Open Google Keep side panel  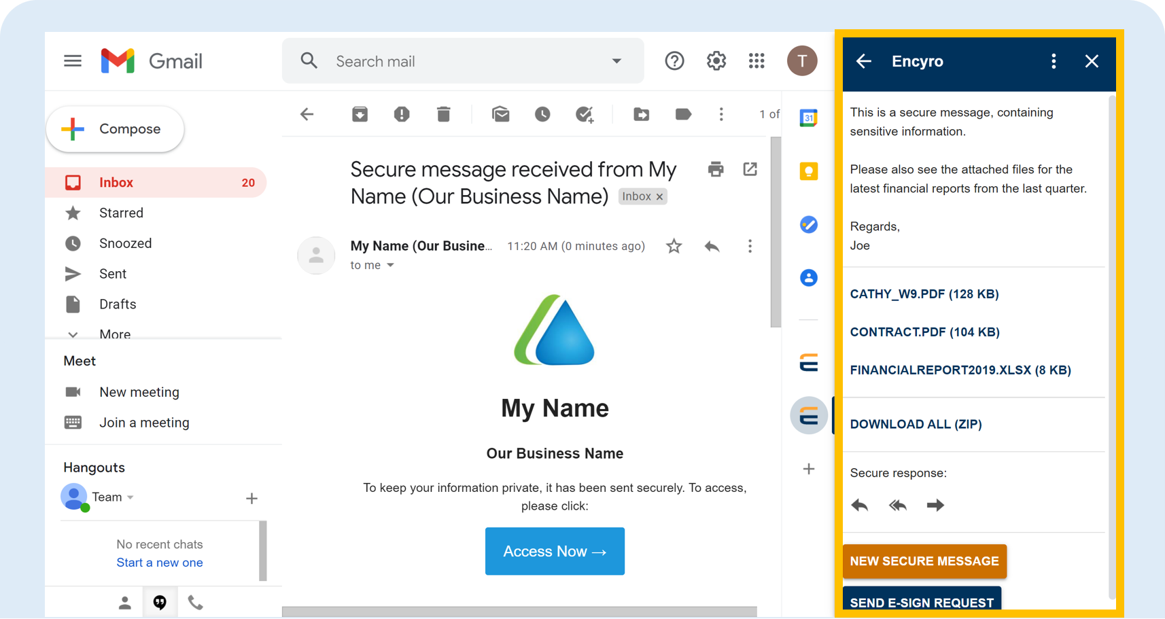[x=808, y=171]
